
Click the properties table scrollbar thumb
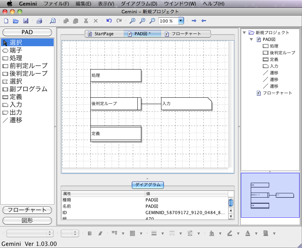click(x=231, y=203)
